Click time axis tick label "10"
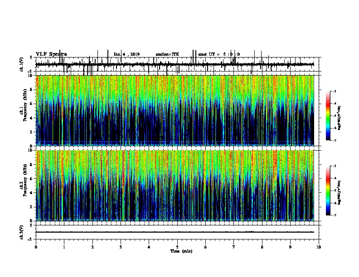Image resolution: width=359 pixels, height=277 pixels. click(x=319, y=247)
